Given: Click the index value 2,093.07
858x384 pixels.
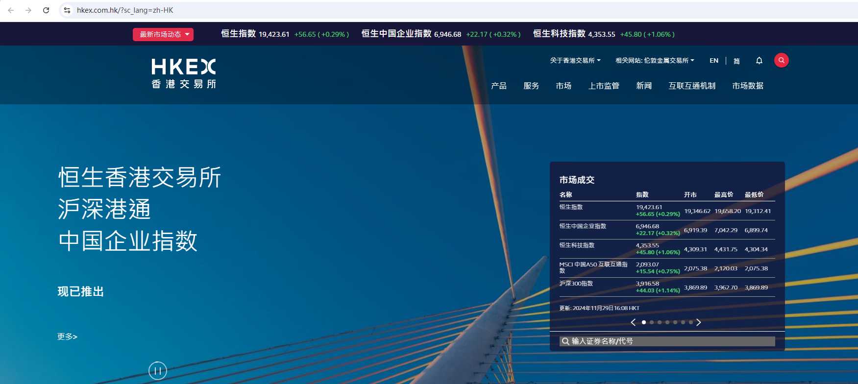Looking at the screenshot, I should (x=647, y=264).
